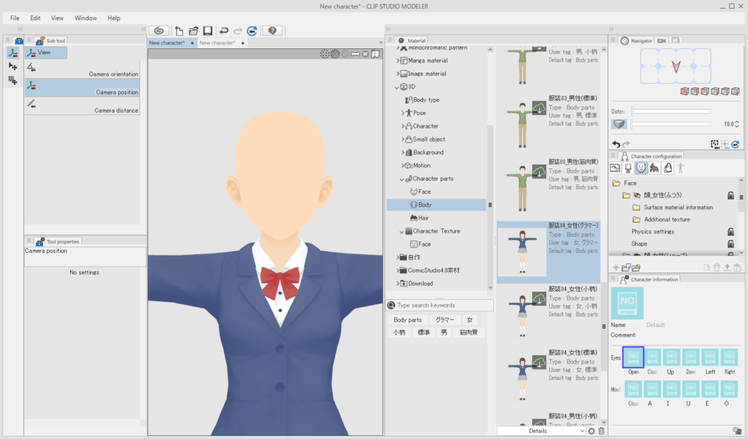Viewport: 748px width, 439px height.
Task: Choose Camera orientation sub tool
Action: 83,69
